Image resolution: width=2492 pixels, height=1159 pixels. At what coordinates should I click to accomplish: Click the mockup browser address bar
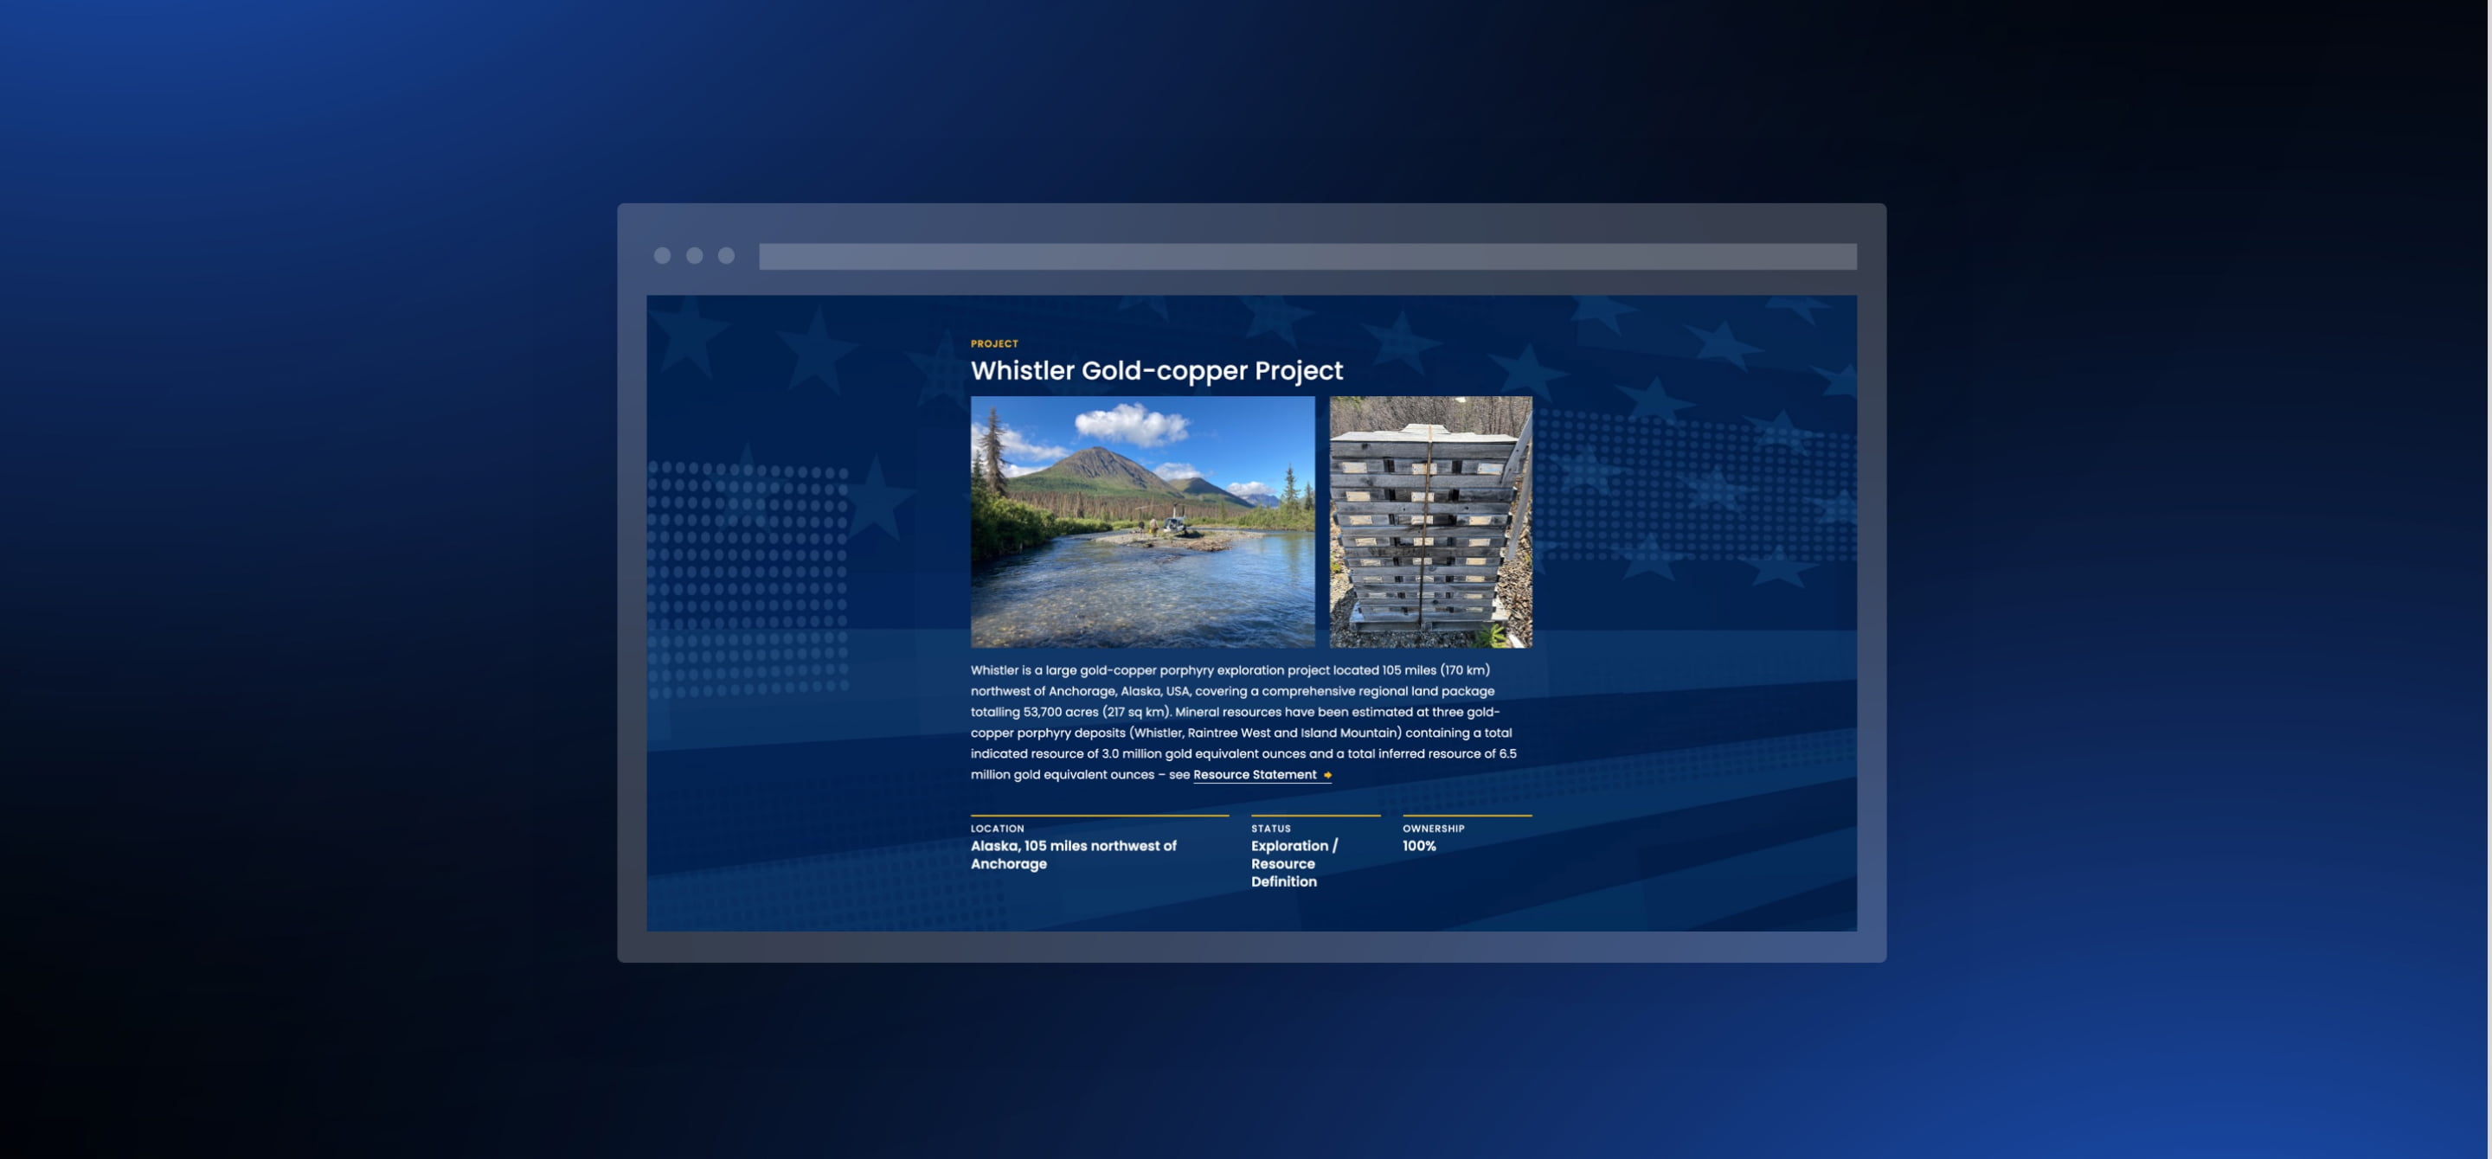pyautogui.click(x=1307, y=256)
